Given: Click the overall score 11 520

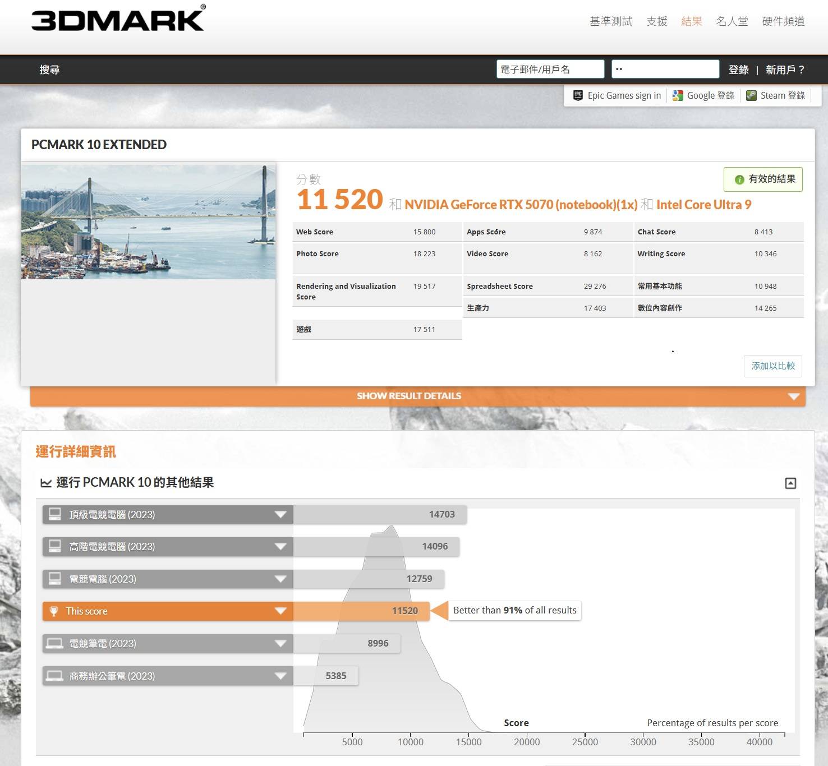Looking at the screenshot, I should point(339,200).
